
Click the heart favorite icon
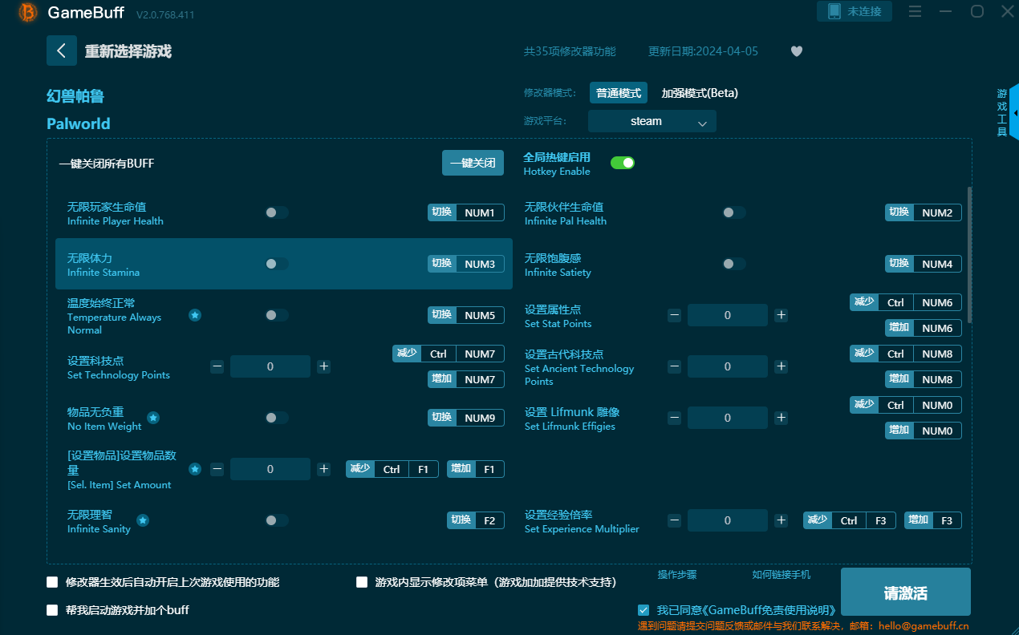click(797, 51)
